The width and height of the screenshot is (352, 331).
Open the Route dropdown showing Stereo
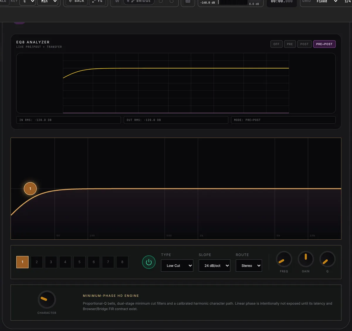(249, 266)
